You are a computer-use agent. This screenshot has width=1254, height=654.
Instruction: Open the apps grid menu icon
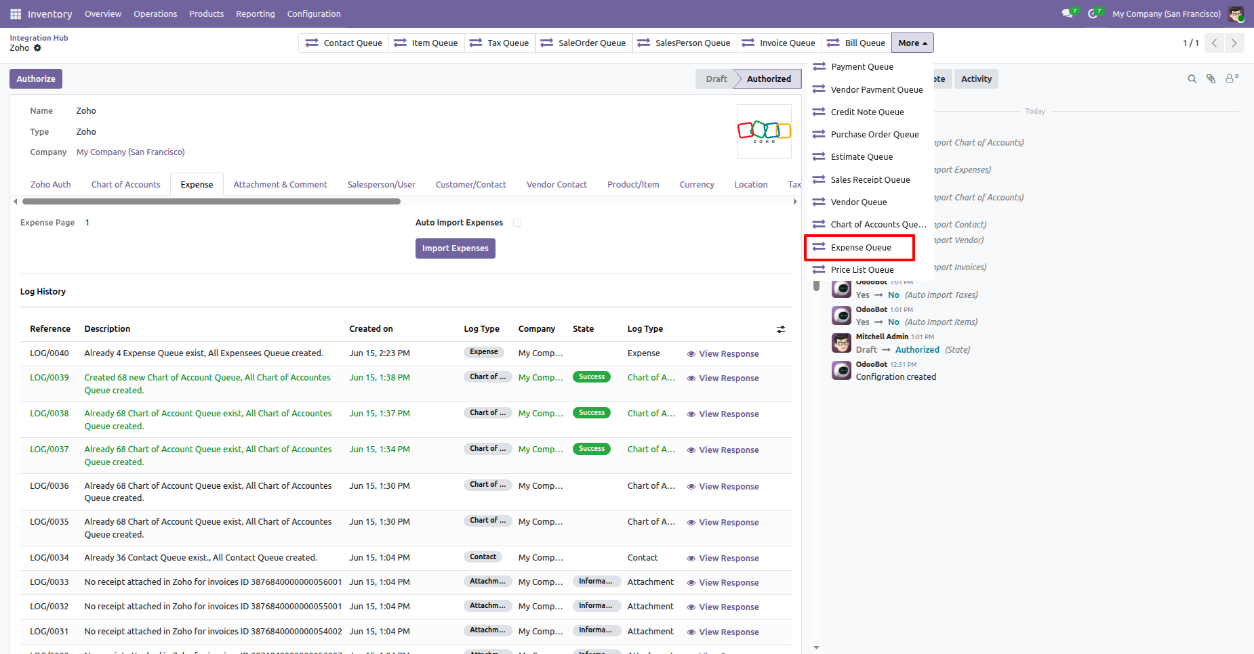point(16,14)
